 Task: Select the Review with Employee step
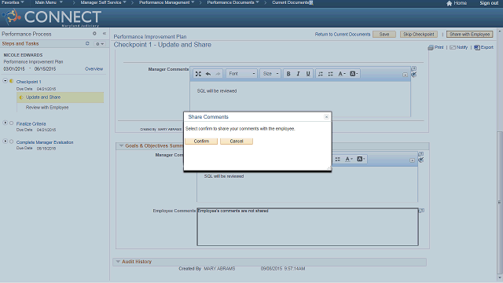(x=47, y=108)
